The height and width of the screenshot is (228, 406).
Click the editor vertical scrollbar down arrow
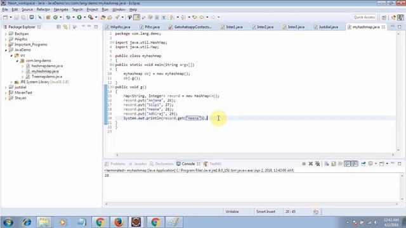tap(398, 150)
